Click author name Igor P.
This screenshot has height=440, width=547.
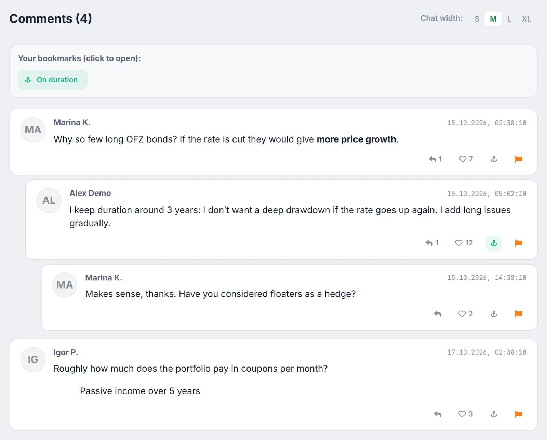point(66,352)
